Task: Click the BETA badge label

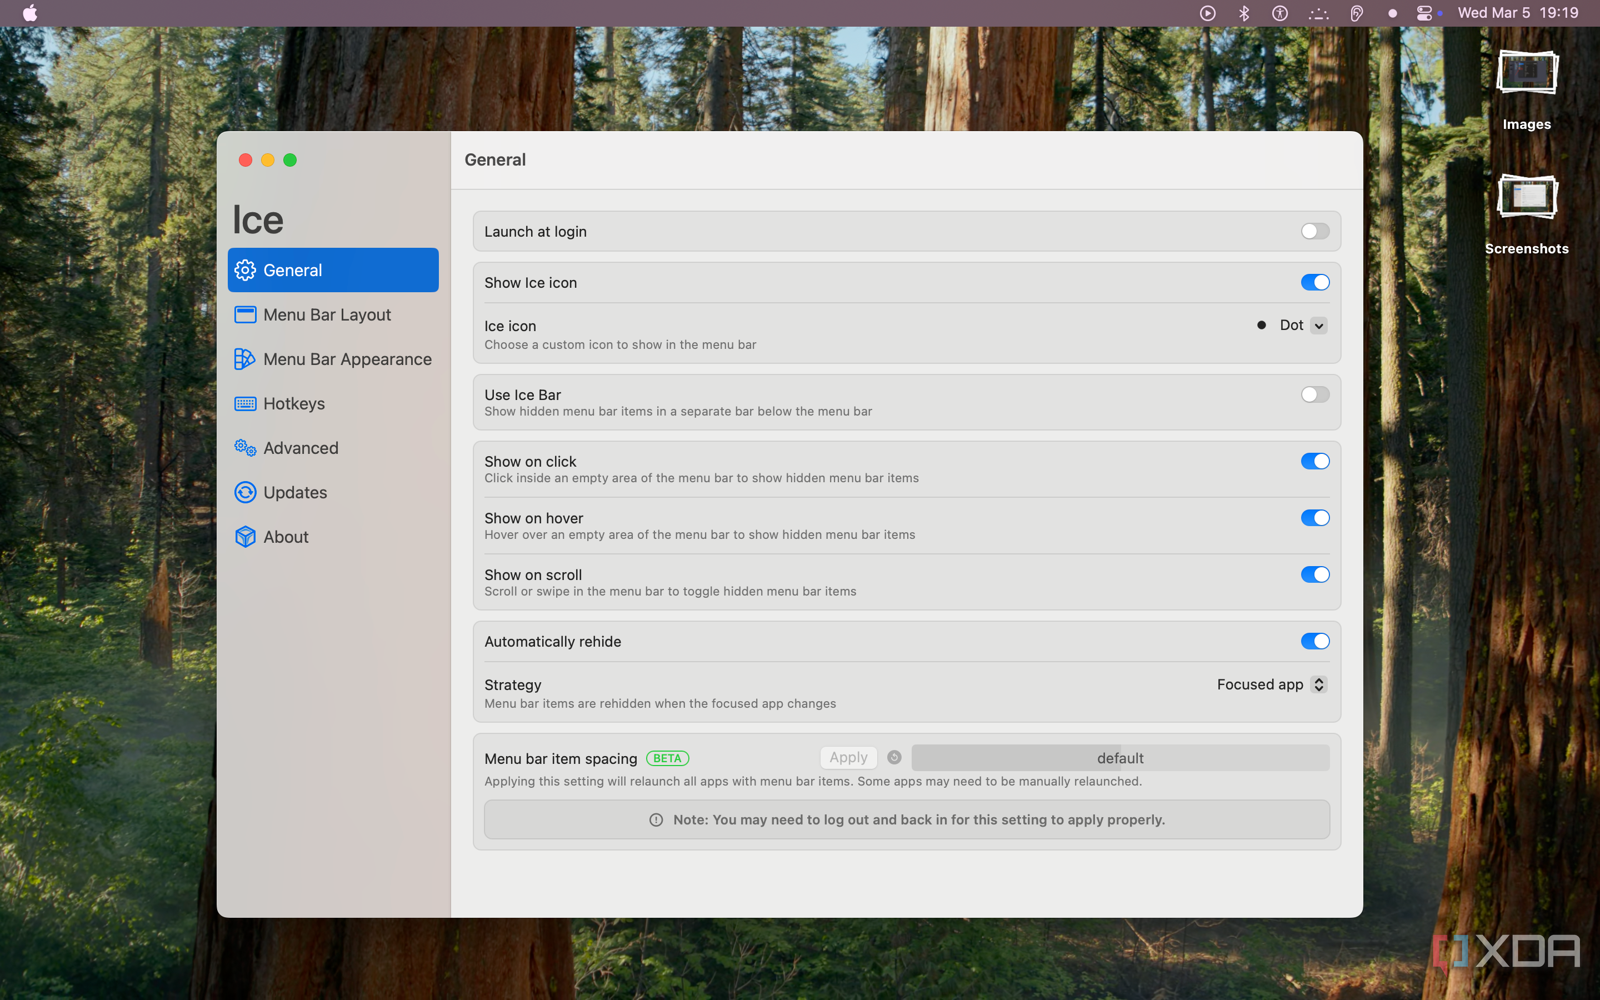Action: (x=667, y=758)
